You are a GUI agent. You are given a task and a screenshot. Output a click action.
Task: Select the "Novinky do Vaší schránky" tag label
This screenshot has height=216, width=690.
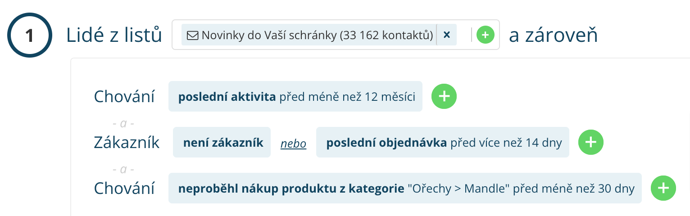pos(317,35)
